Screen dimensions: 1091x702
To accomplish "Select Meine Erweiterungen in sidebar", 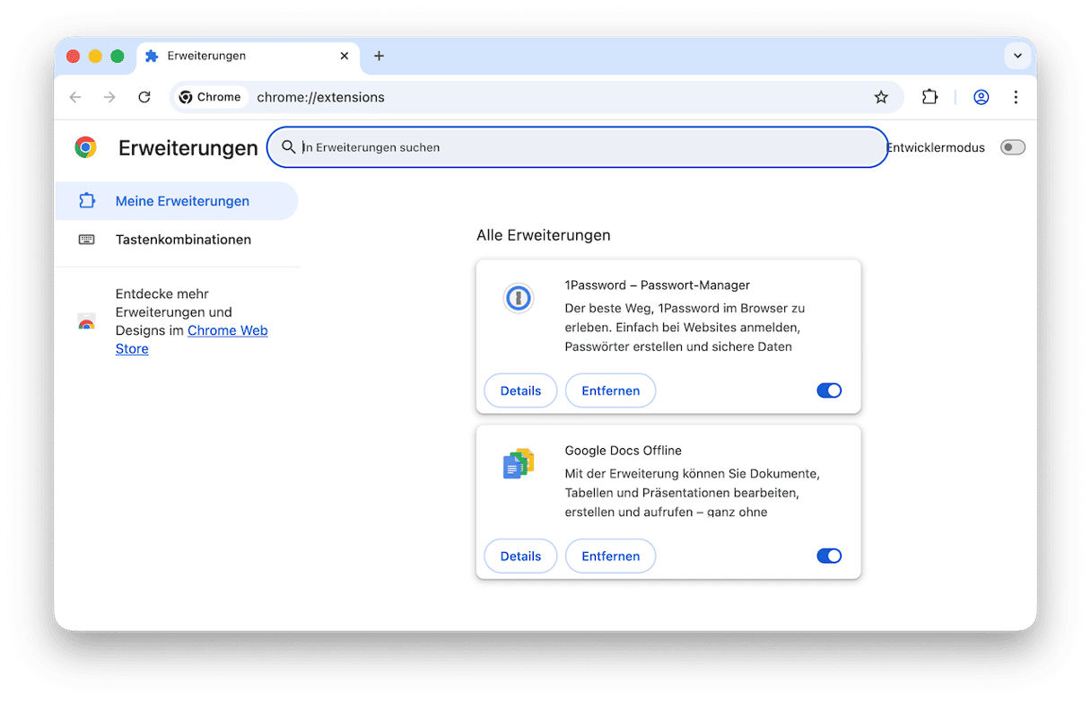I will 182,201.
